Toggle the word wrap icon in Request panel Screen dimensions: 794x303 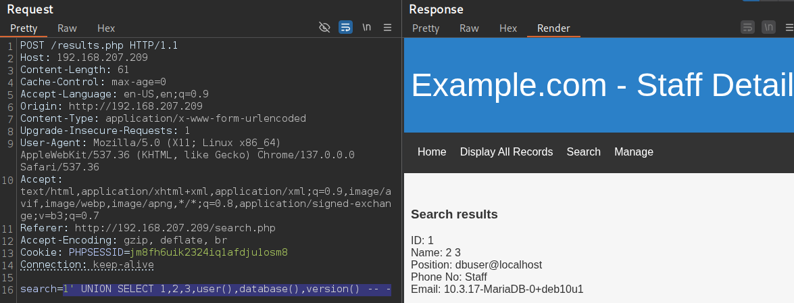(x=345, y=27)
